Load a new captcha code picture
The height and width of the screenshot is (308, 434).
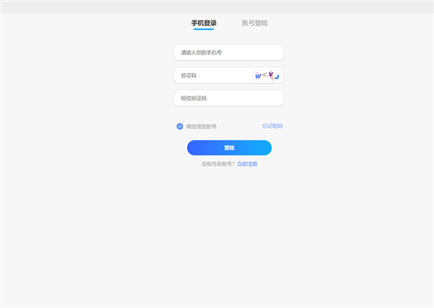click(x=266, y=75)
